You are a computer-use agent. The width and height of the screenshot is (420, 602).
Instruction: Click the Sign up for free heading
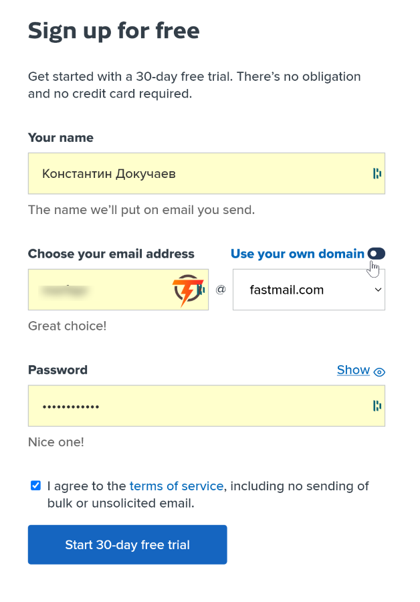tap(114, 31)
